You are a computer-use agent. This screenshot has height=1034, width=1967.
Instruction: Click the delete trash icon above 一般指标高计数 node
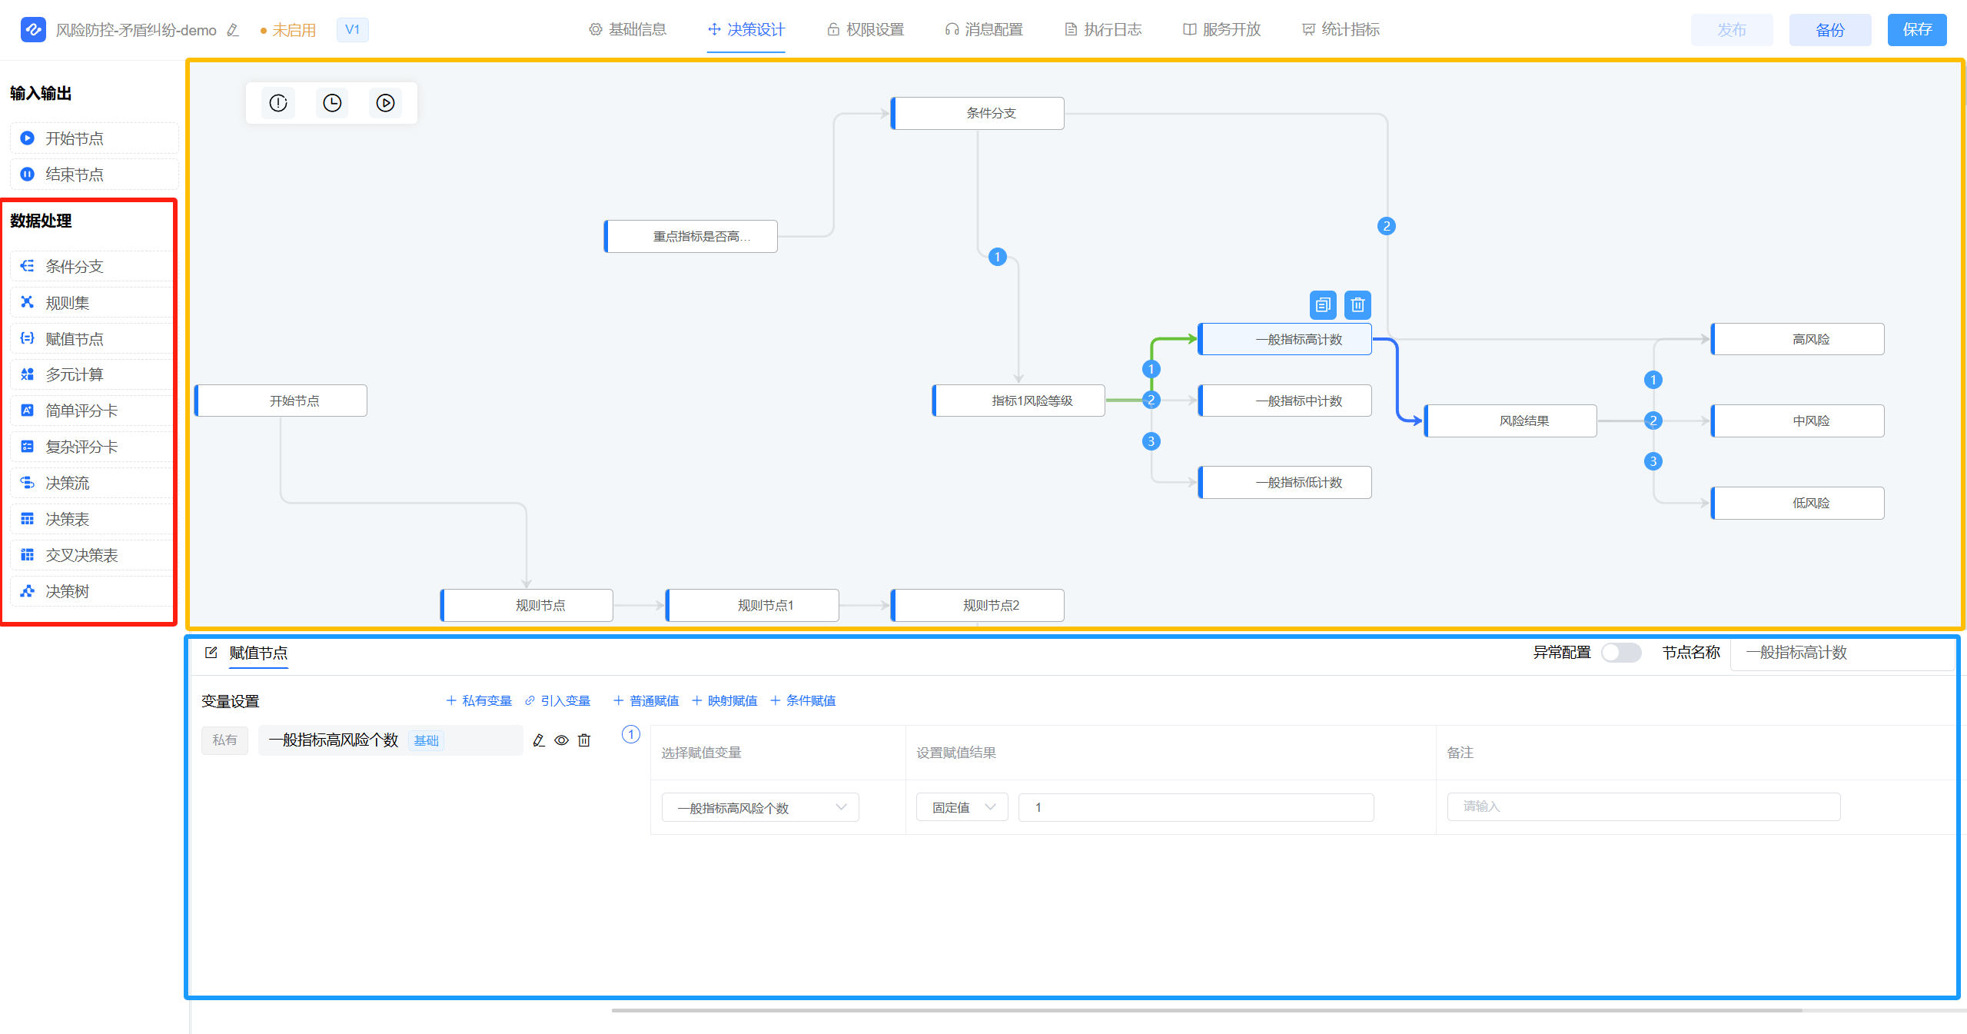click(1357, 305)
